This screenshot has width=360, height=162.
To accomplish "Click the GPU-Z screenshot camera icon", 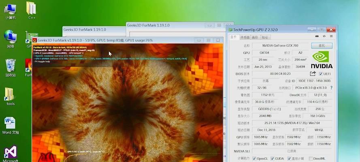I will [x=317, y=36].
